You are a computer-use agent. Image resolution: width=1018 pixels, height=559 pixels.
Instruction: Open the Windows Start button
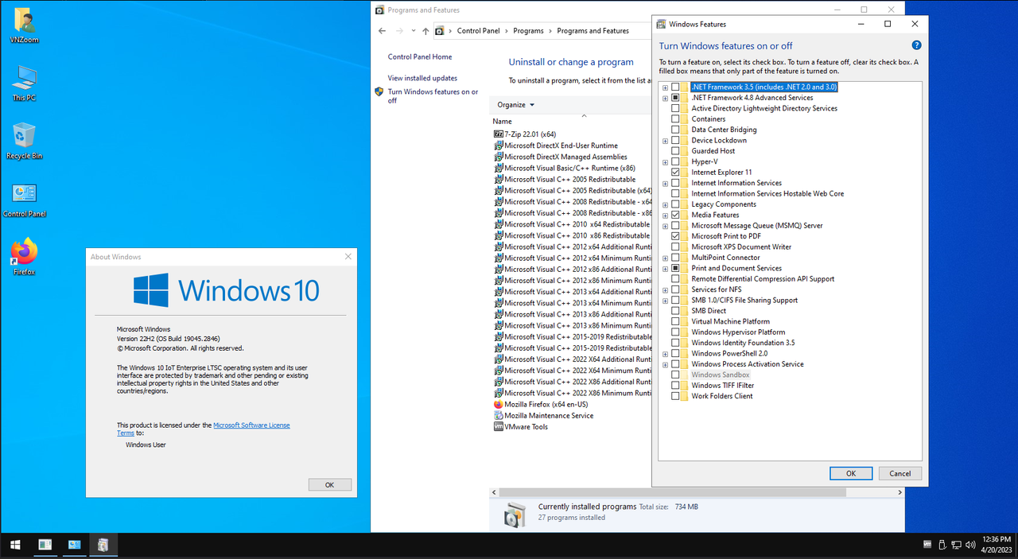tap(15, 545)
